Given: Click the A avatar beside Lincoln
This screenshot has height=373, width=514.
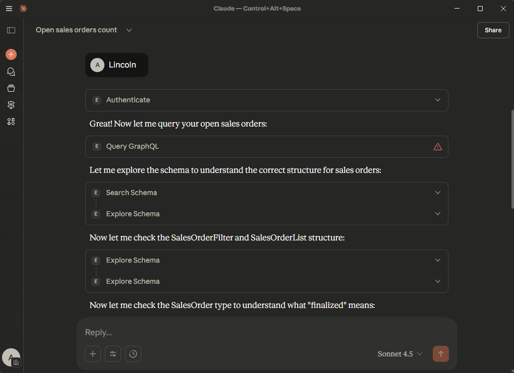Looking at the screenshot, I should [x=97, y=65].
